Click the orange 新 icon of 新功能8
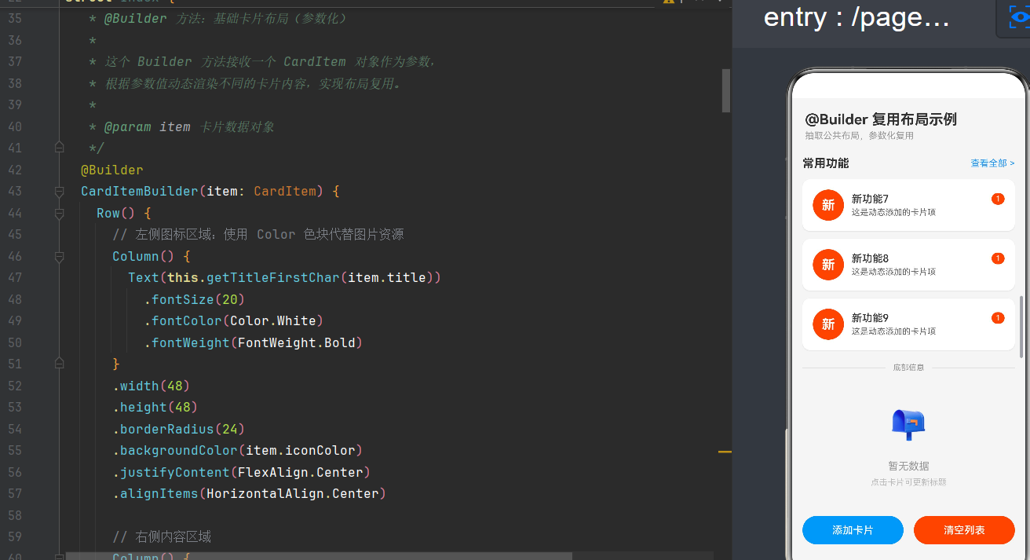This screenshot has width=1030, height=560. [x=828, y=265]
